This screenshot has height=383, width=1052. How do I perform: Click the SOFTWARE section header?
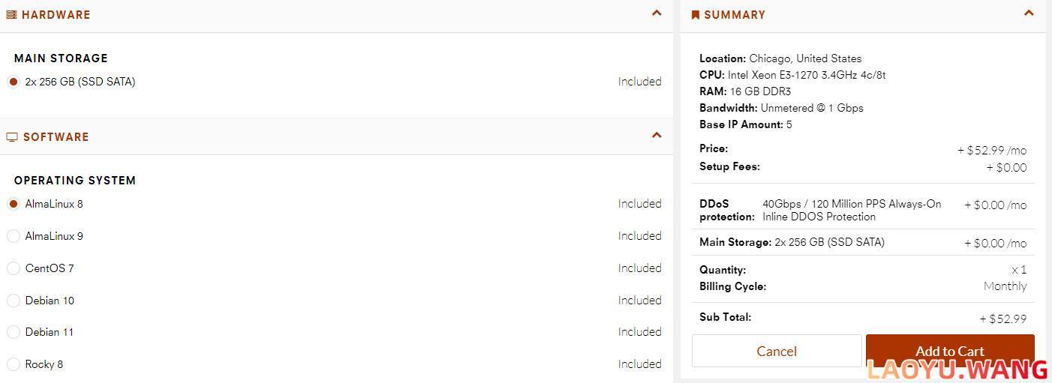click(56, 137)
